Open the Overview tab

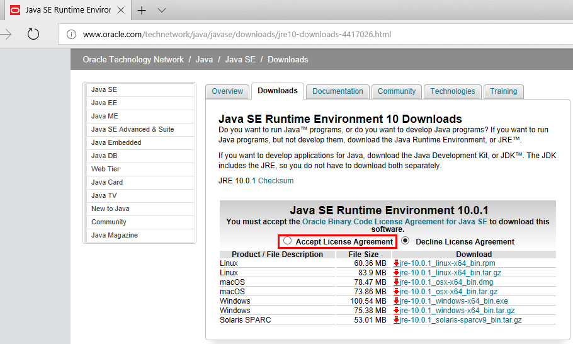(227, 91)
